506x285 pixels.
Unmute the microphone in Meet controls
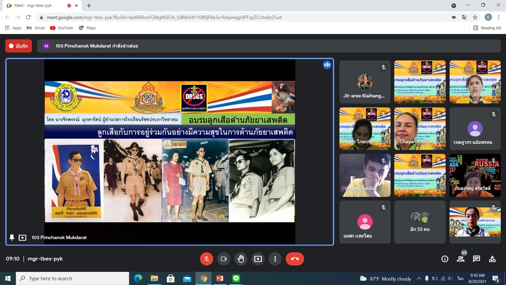pos(206,259)
